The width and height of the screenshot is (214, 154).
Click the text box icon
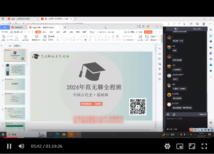(140, 37)
